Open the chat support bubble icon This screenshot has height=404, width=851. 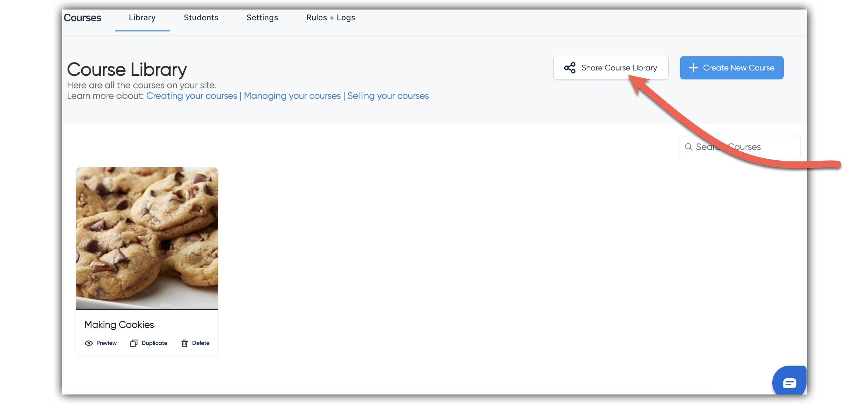(789, 382)
